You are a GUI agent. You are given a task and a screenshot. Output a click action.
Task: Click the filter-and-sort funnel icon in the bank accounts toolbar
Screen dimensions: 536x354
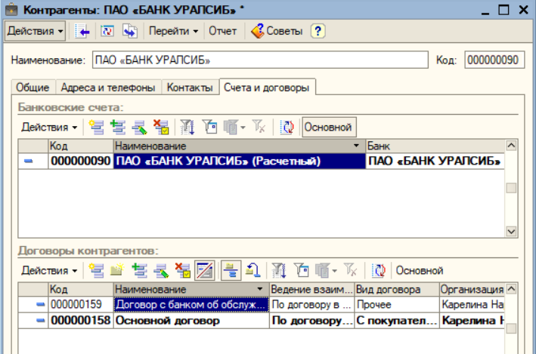pos(187,127)
